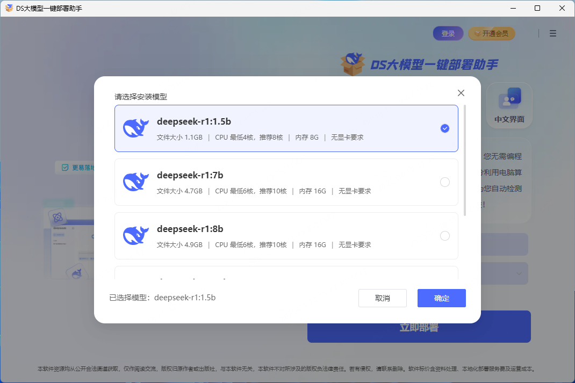
Task: Click the app icon in title bar
Action: (9, 8)
